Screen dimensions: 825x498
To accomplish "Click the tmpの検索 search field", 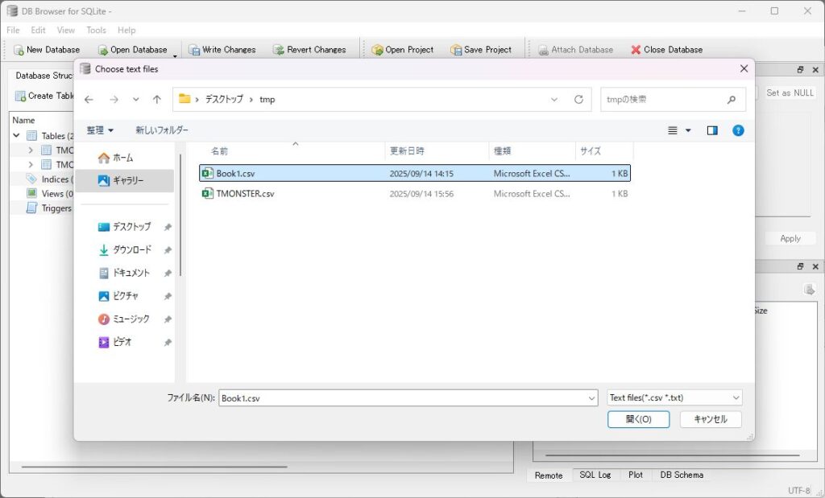I will (661, 100).
